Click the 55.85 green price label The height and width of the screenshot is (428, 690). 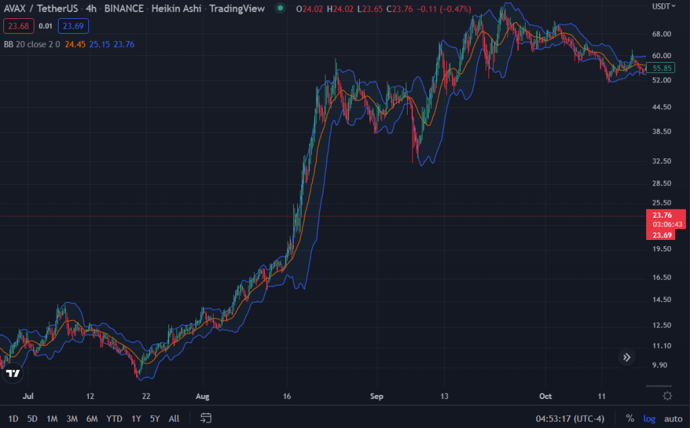click(x=661, y=68)
